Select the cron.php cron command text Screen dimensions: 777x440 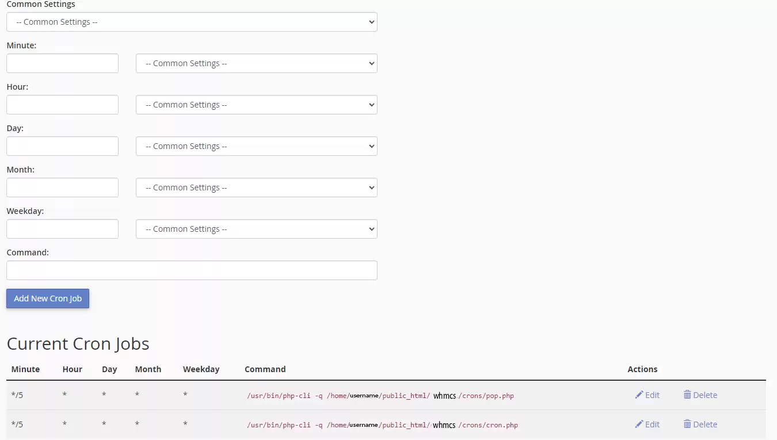point(382,425)
